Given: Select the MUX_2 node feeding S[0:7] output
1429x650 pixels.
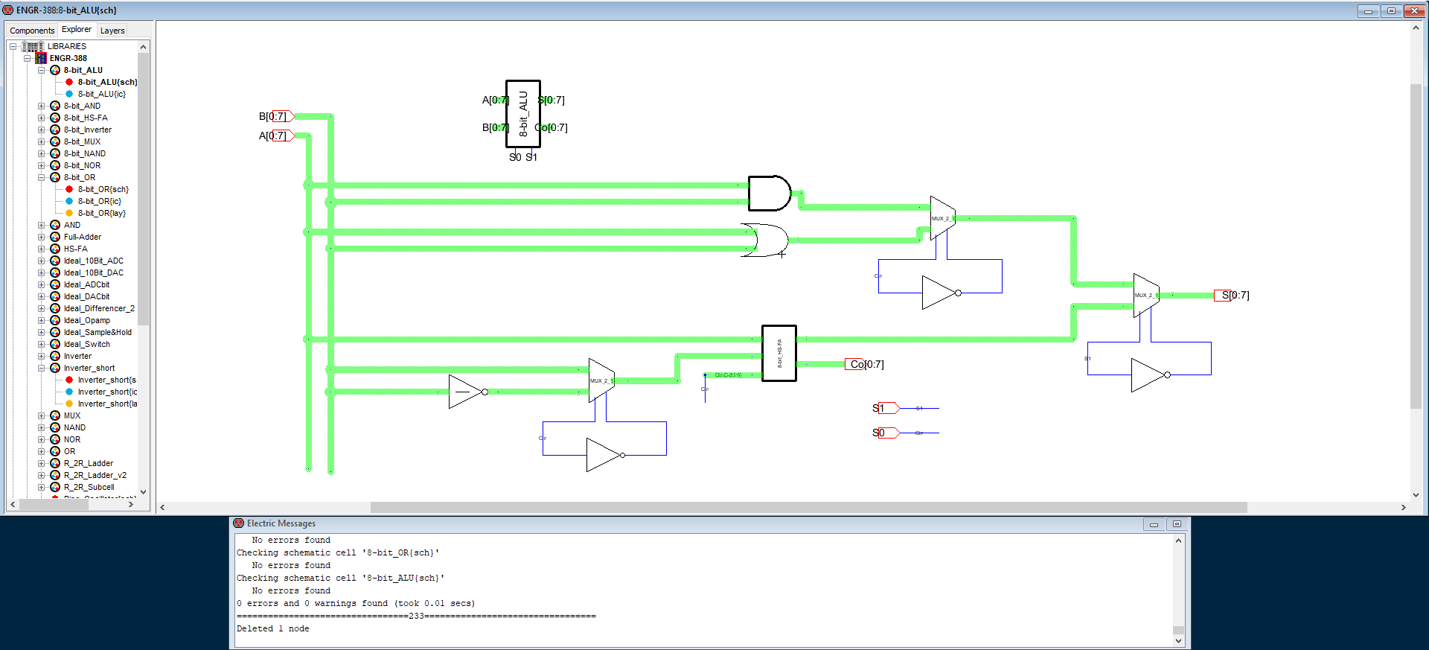Looking at the screenshot, I should 1146,295.
